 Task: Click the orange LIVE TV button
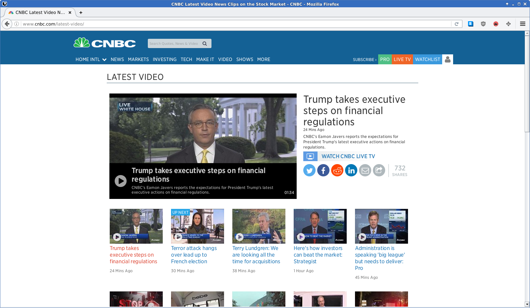[402, 59]
